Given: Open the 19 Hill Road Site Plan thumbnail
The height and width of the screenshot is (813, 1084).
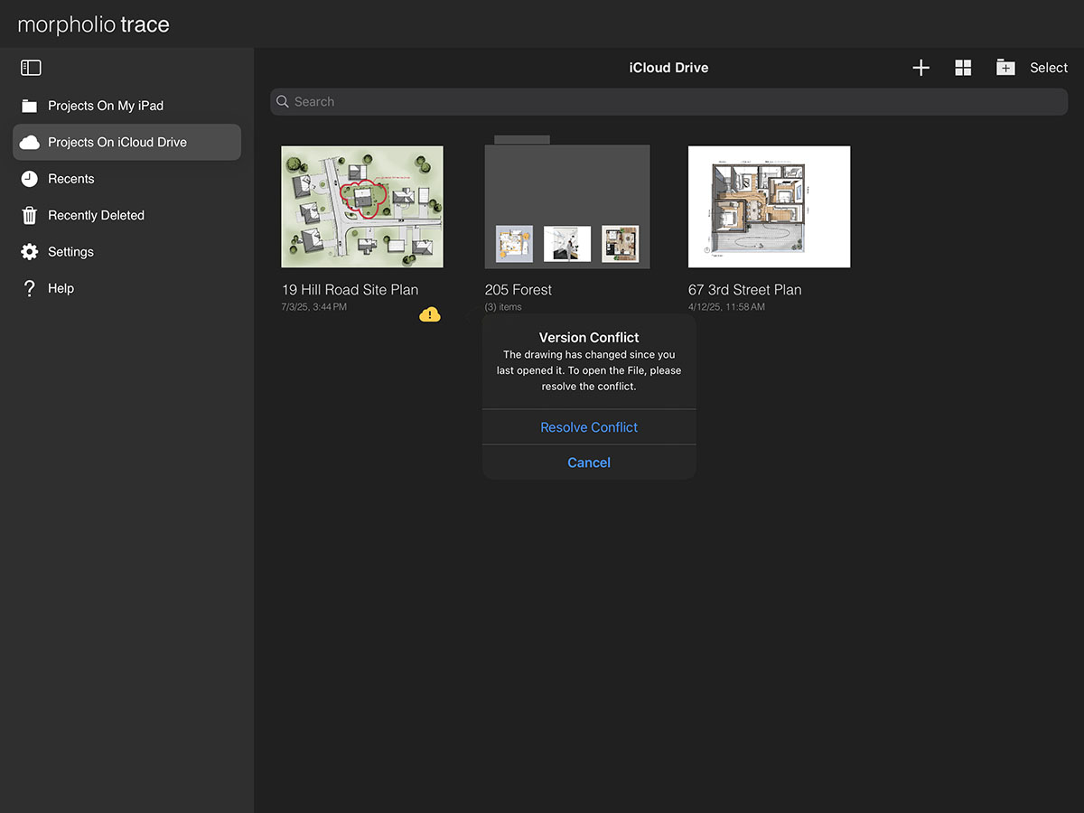Looking at the screenshot, I should (x=362, y=207).
